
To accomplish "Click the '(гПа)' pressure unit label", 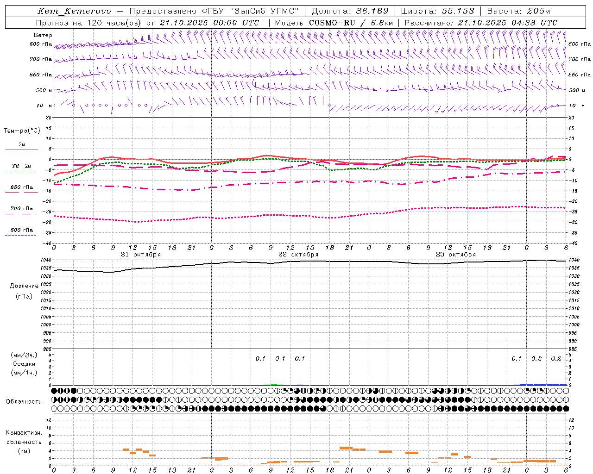I will (x=24, y=297).
